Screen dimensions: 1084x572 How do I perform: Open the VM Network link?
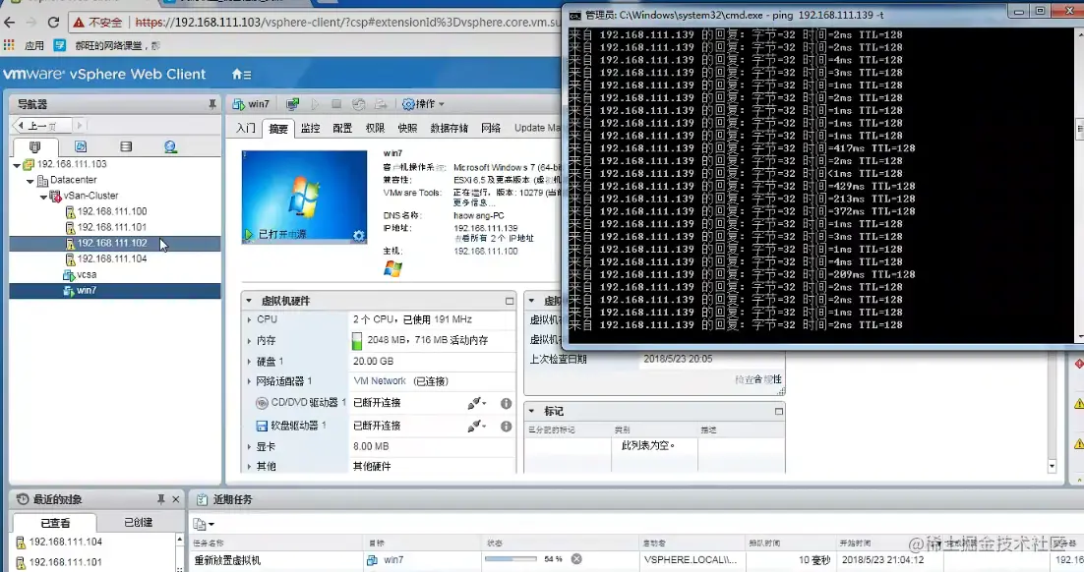[380, 381]
